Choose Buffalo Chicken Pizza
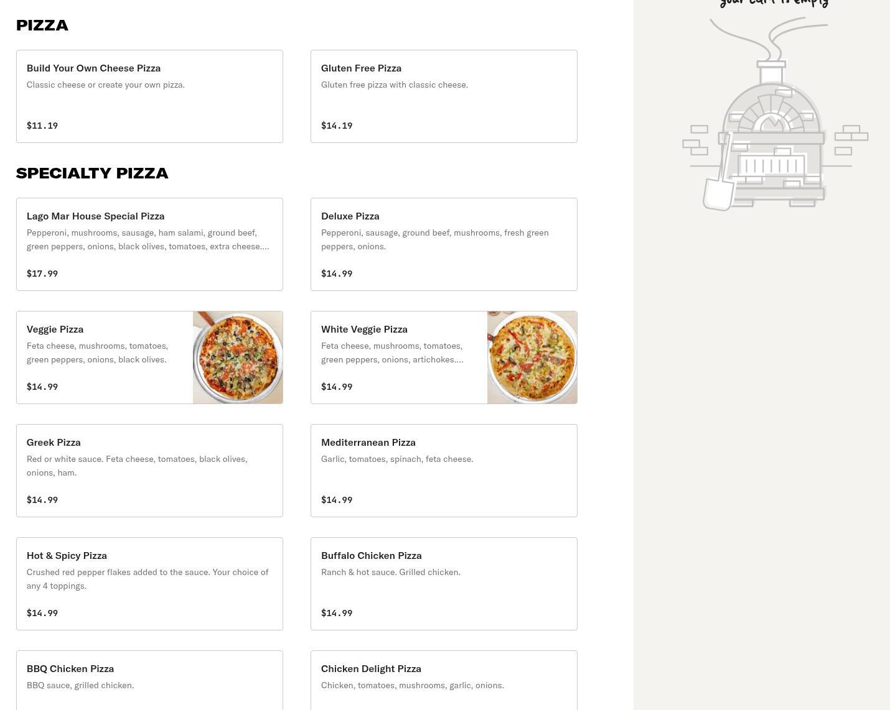 pyautogui.click(x=443, y=584)
